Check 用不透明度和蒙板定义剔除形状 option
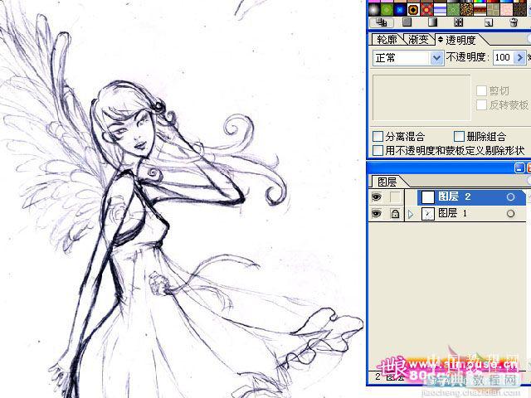 pyautogui.click(x=378, y=150)
